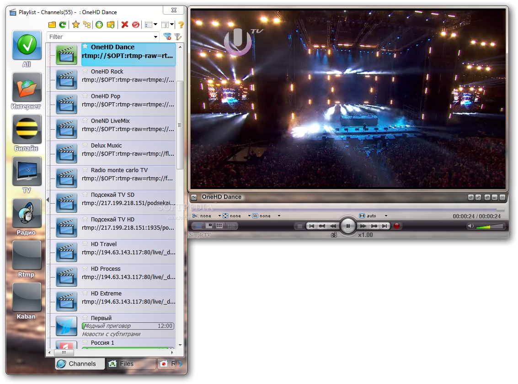Click the add folder icon with plus

[x=111, y=25]
